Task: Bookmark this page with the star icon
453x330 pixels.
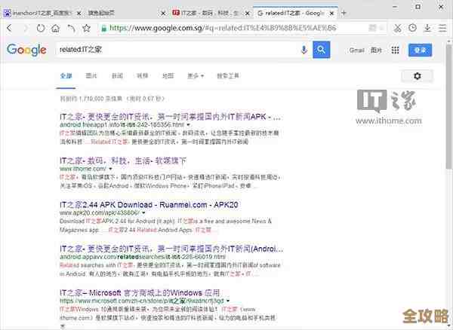Action: pos(86,28)
